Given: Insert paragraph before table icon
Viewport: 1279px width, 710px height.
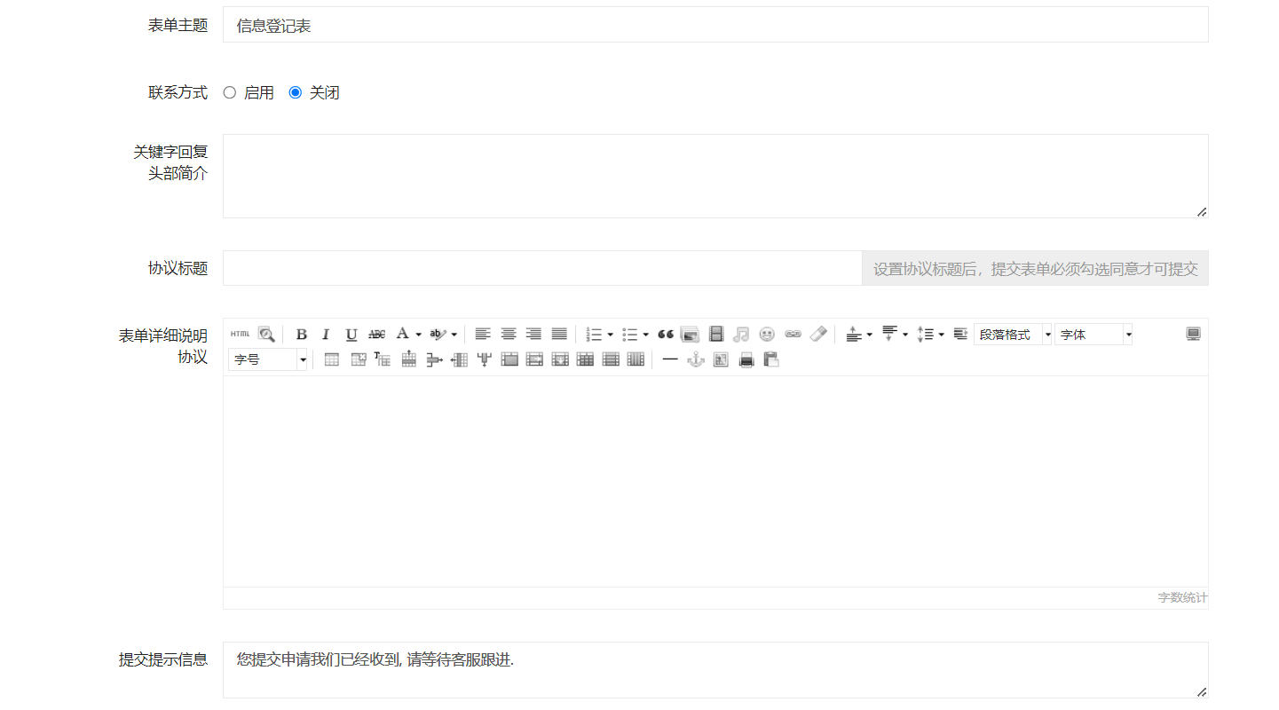Looking at the screenshot, I should (x=383, y=359).
